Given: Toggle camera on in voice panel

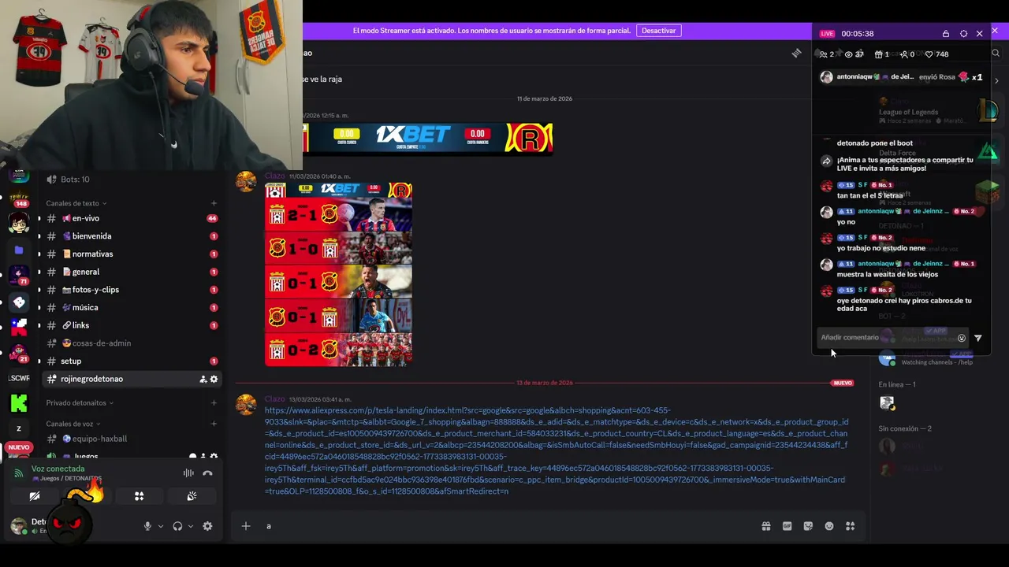Looking at the screenshot, I should coord(35,496).
